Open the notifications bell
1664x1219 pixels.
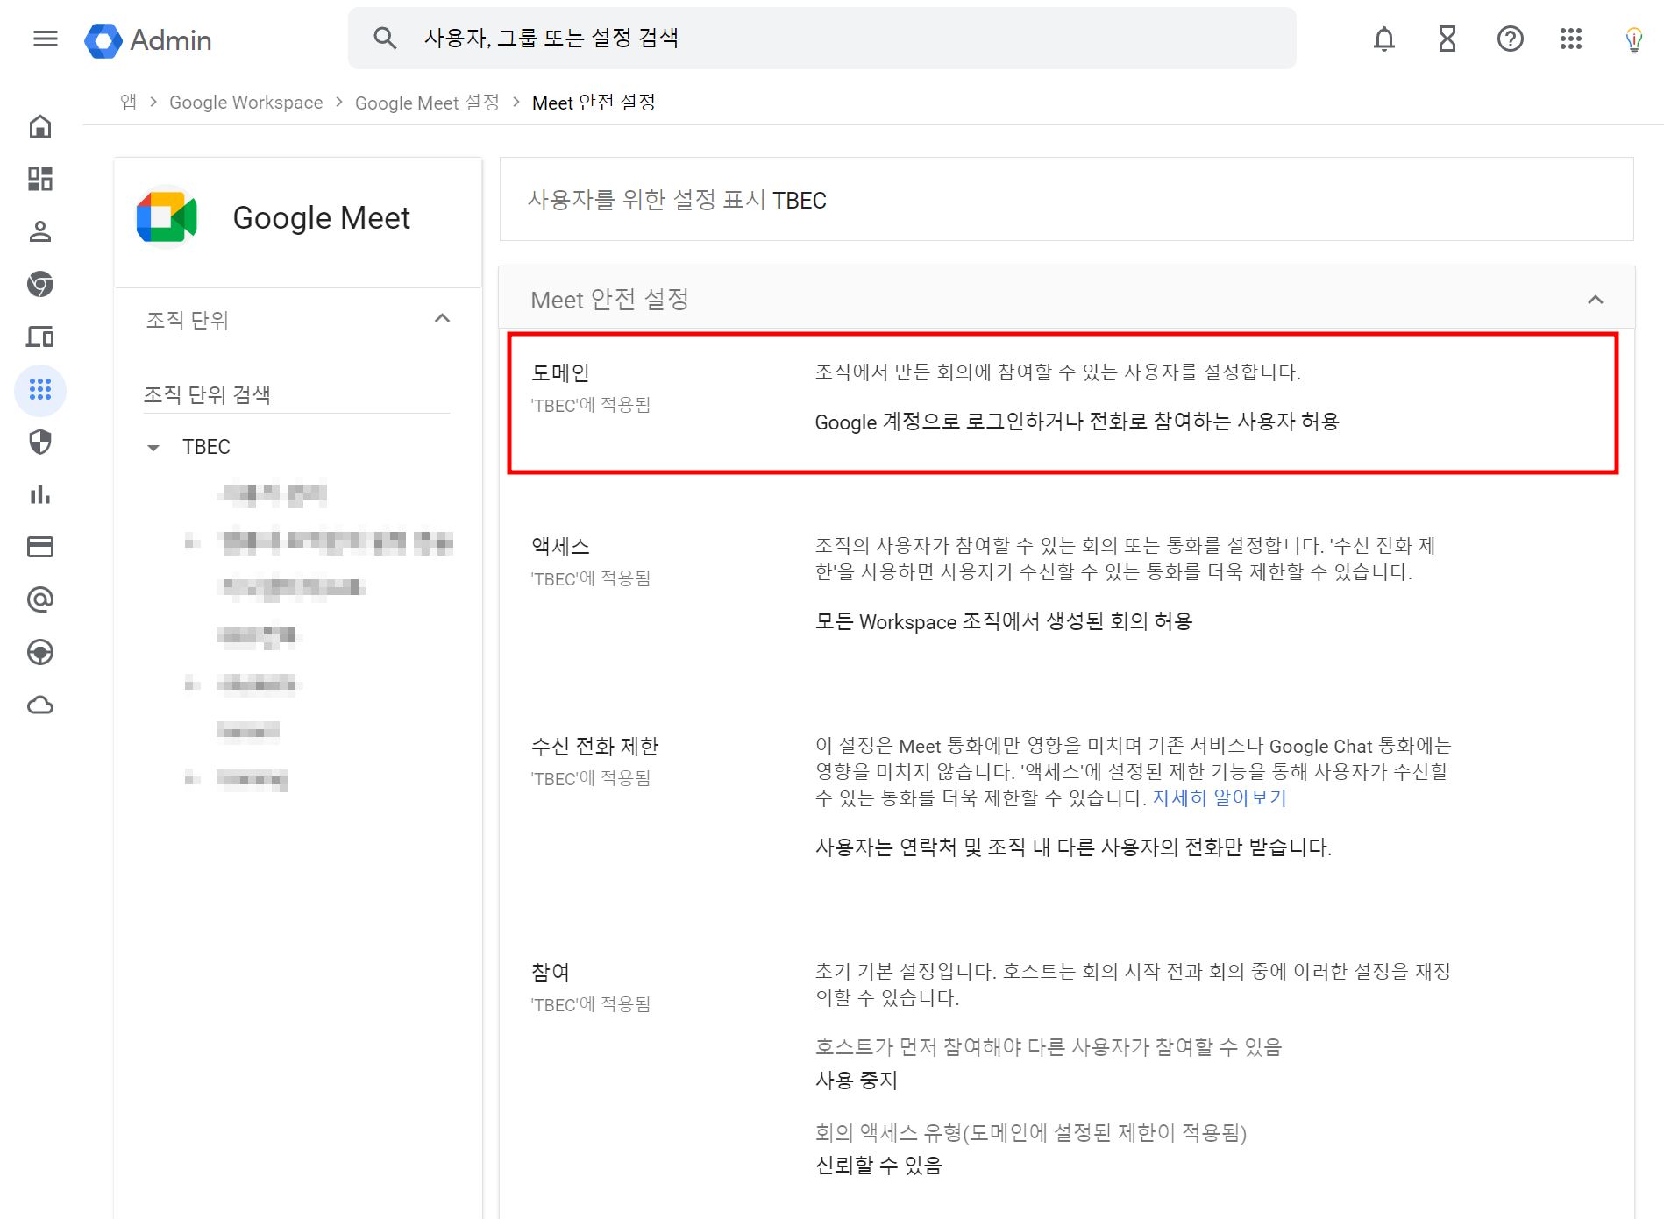pyautogui.click(x=1384, y=39)
